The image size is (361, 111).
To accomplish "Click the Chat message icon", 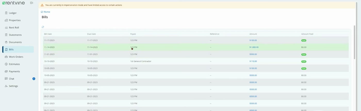I will [x=6, y=79].
